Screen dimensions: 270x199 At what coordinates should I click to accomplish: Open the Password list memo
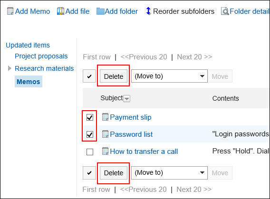[131, 134]
